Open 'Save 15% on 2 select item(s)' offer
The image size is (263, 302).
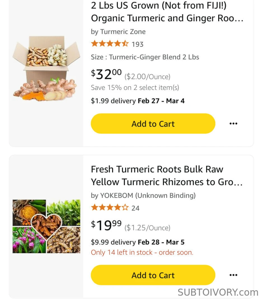[x=135, y=88]
